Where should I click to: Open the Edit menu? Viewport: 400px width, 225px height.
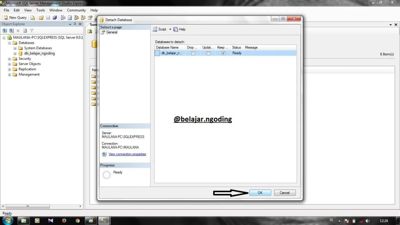(17, 10)
